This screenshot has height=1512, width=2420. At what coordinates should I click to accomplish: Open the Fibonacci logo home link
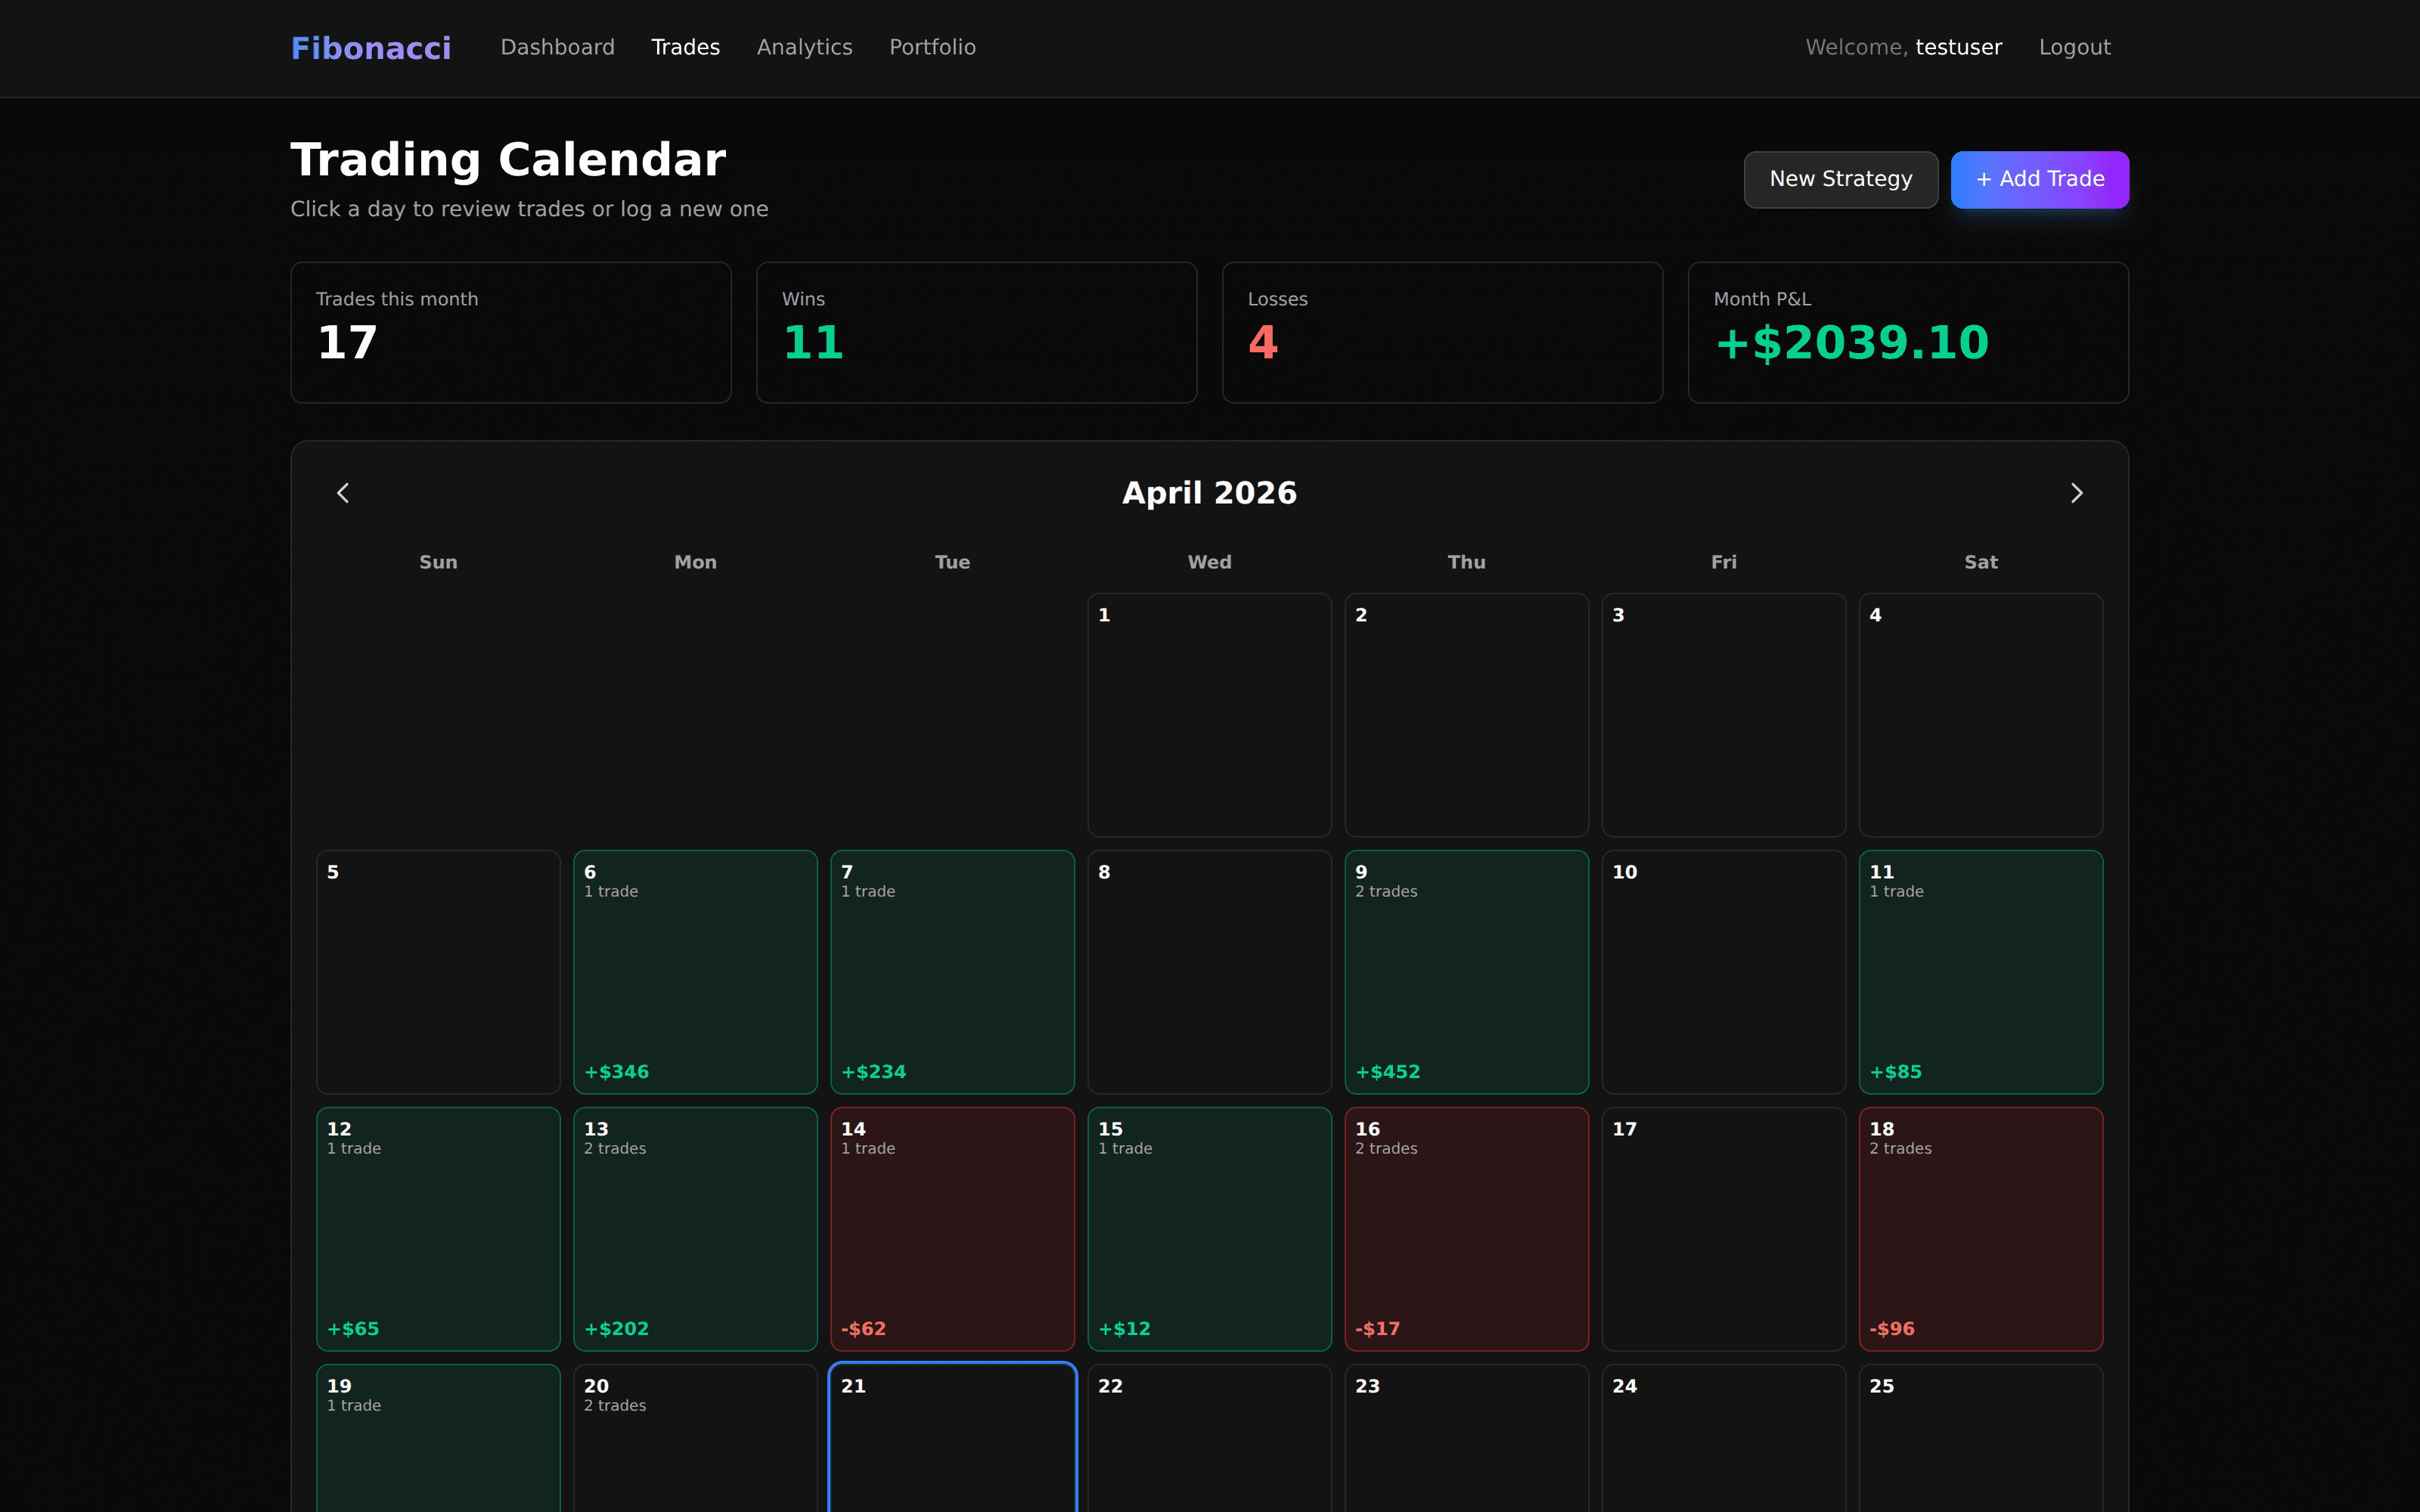coord(371,48)
